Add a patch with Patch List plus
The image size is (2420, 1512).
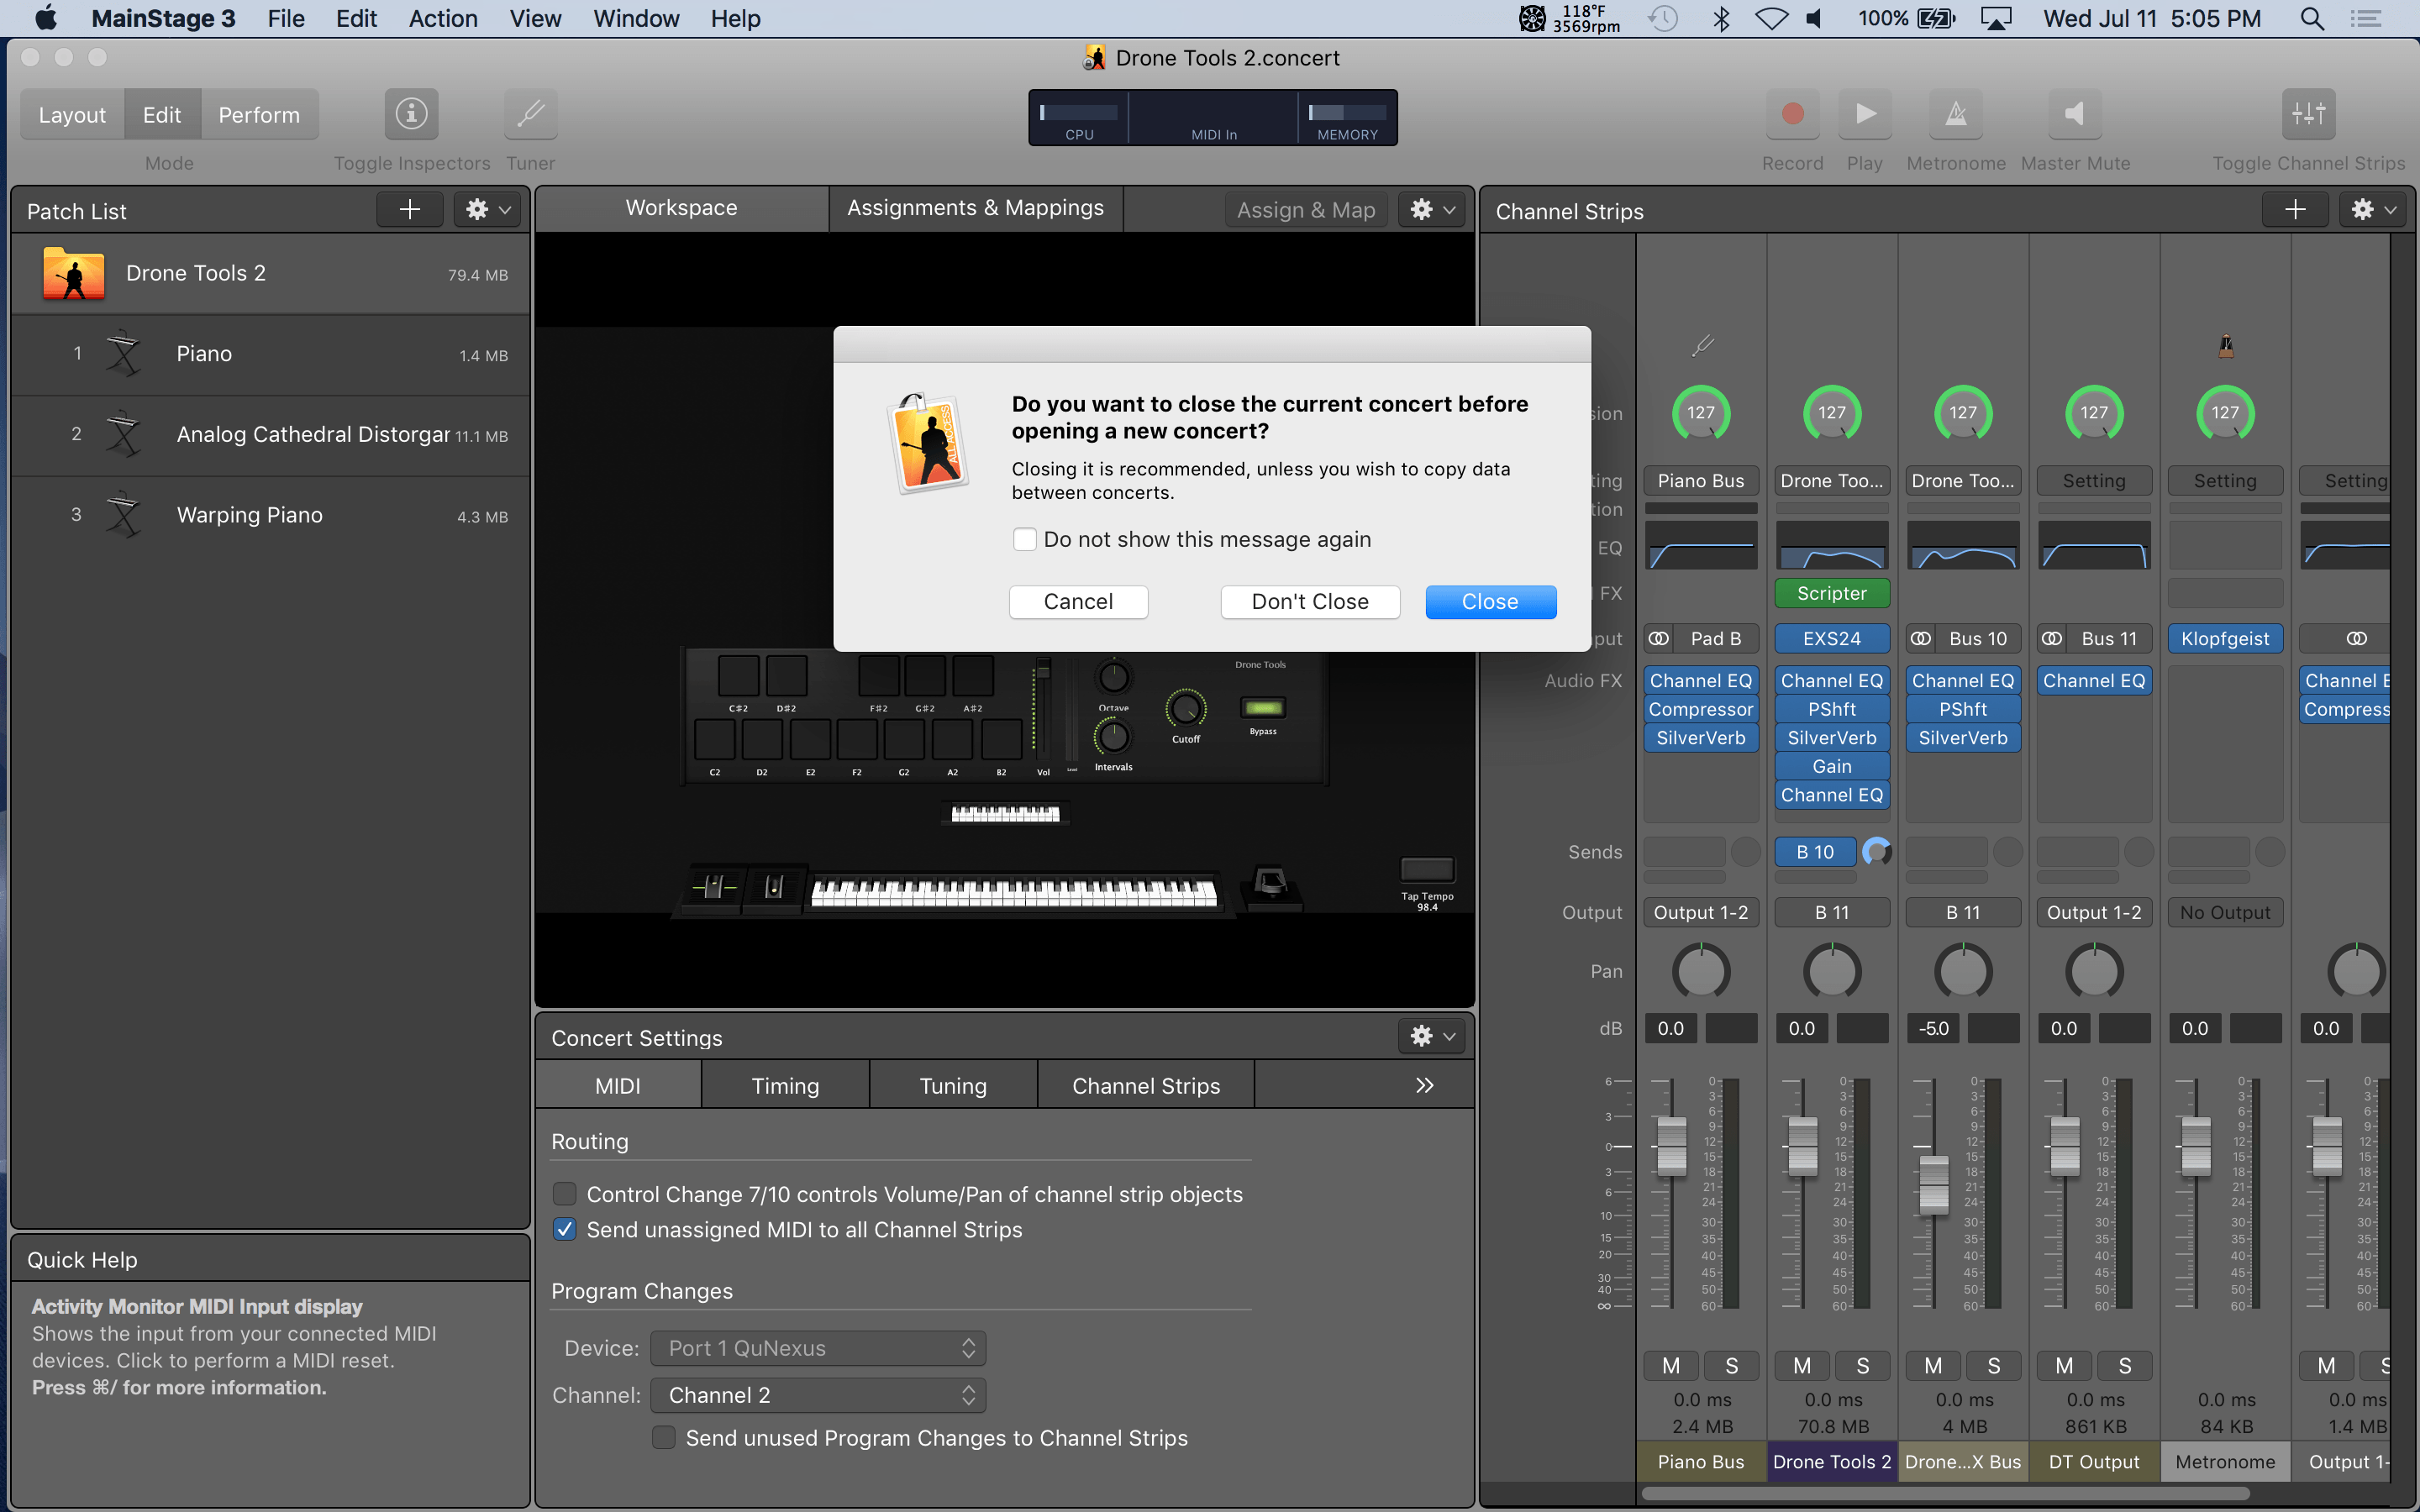(x=410, y=209)
